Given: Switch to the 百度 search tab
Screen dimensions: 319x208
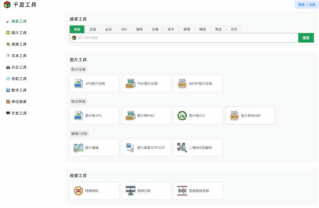Looking at the screenshot, I should 93,29.
